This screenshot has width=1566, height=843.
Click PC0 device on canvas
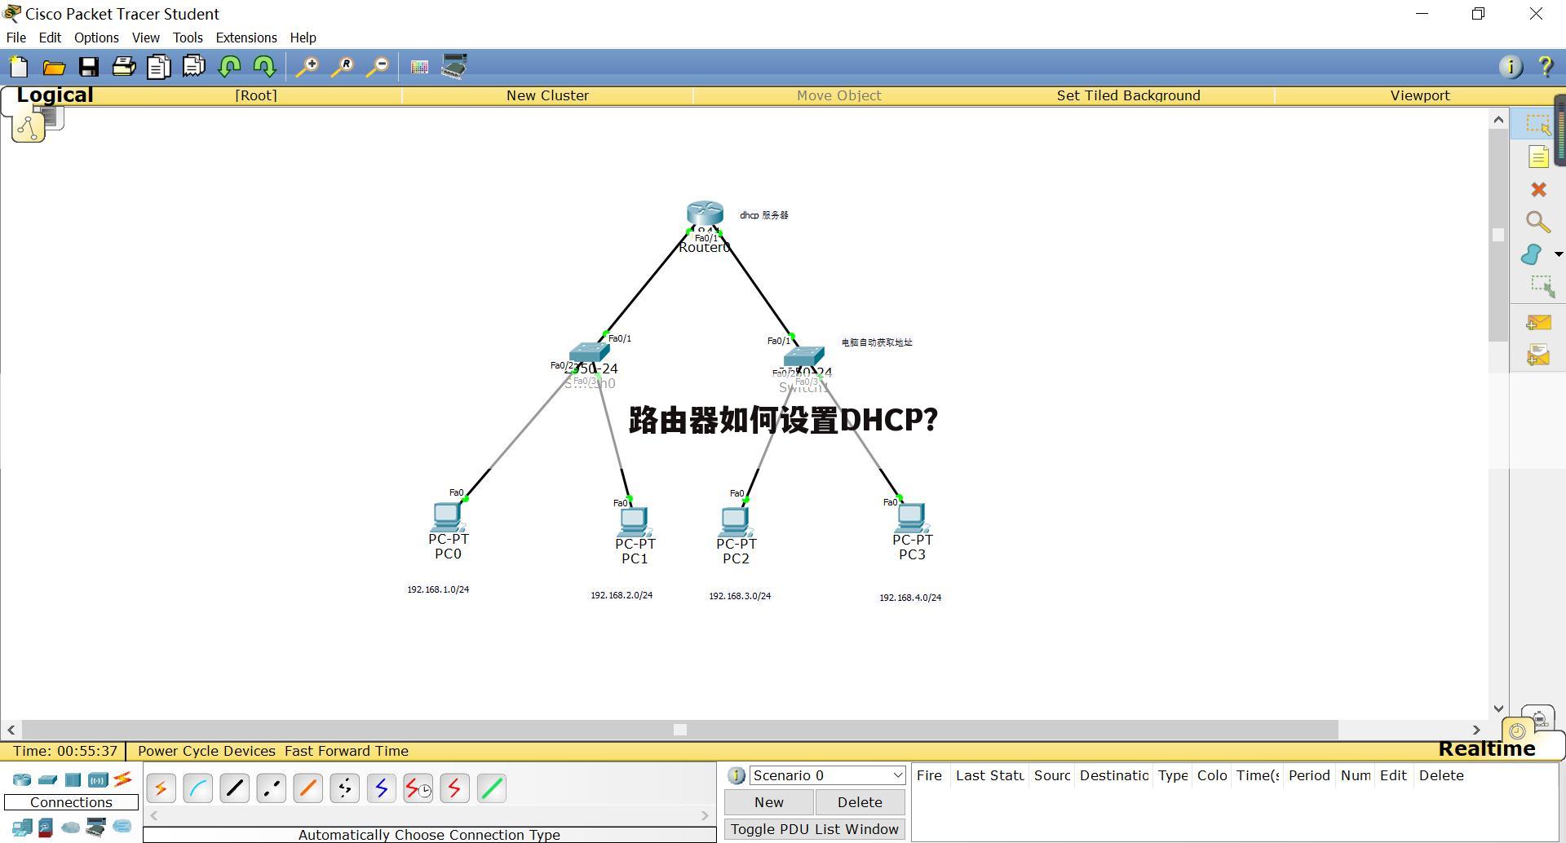coord(448,519)
